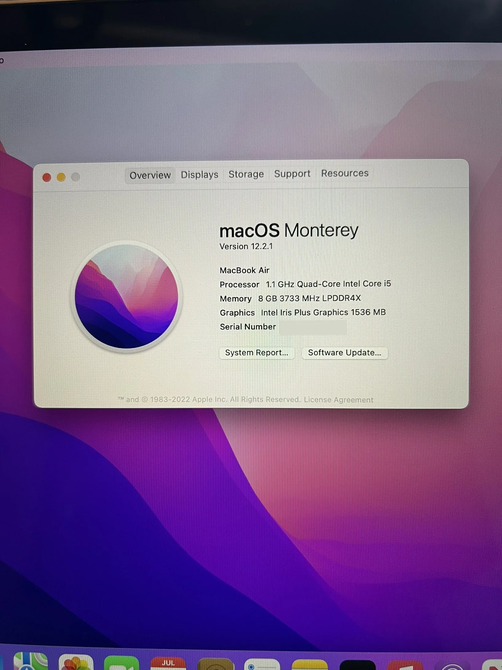
Task: Click the macOS Monterey title
Action: click(289, 230)
